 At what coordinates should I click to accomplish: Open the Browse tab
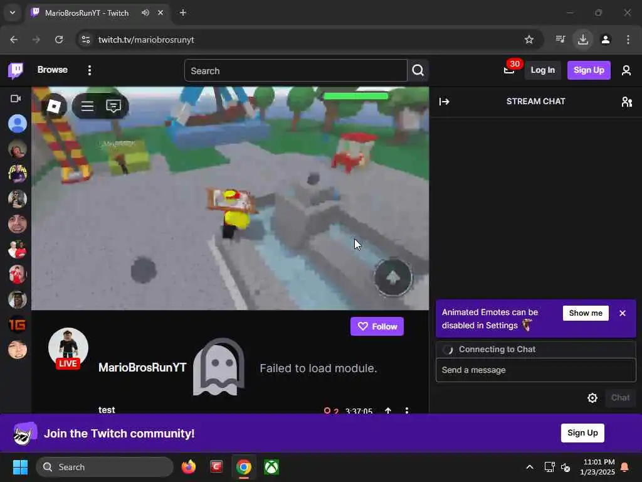click(x=53, y=70)
